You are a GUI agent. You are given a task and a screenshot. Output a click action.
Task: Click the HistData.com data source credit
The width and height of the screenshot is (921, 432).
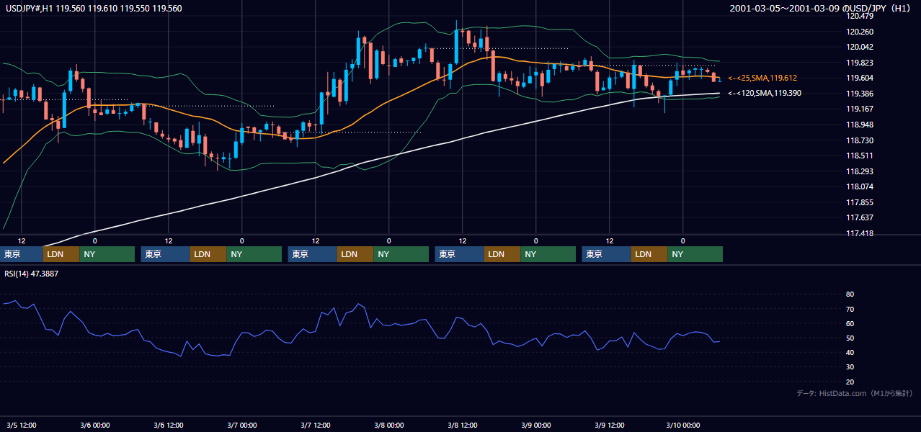[855, 394]
